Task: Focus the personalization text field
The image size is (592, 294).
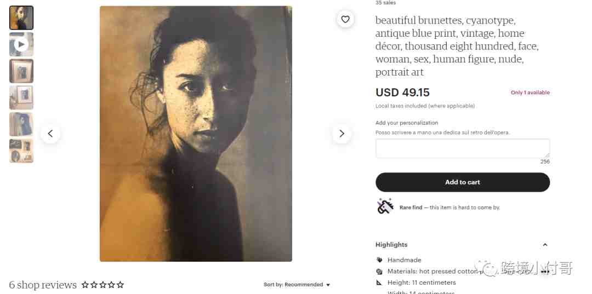Action: point(463,148)
